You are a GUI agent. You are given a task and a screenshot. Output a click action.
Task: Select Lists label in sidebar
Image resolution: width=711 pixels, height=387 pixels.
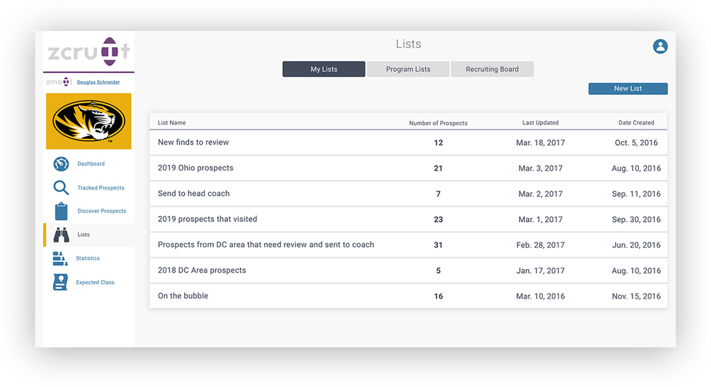[x=83, y=235]
